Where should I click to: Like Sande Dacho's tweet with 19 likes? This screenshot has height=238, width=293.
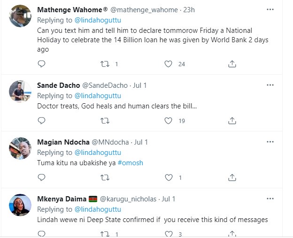[x=169, y=121]
